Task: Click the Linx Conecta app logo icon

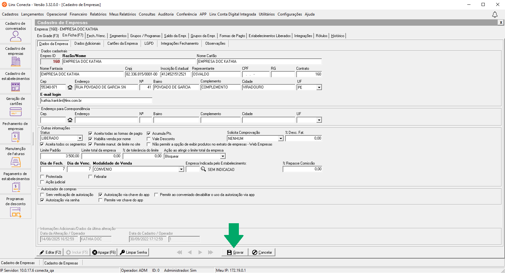Action: [x=4, y=4]
